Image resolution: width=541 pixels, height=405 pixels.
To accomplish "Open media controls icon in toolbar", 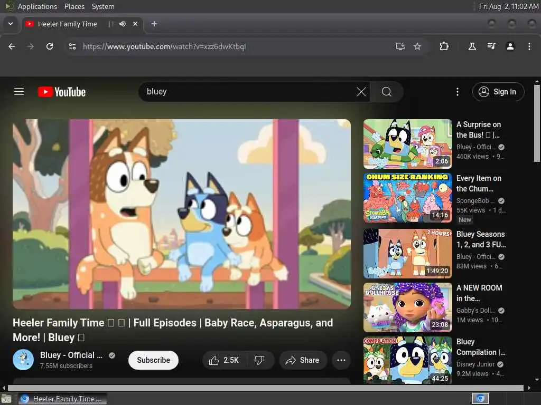I will tap(491, 46).
